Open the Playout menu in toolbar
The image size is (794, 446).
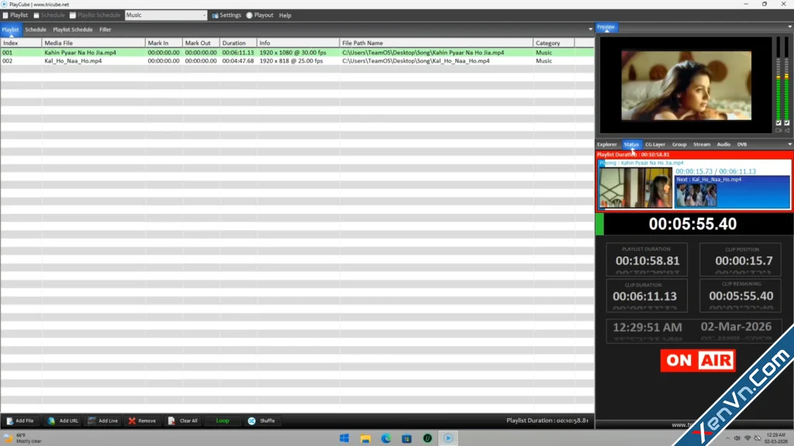(260, 15)
